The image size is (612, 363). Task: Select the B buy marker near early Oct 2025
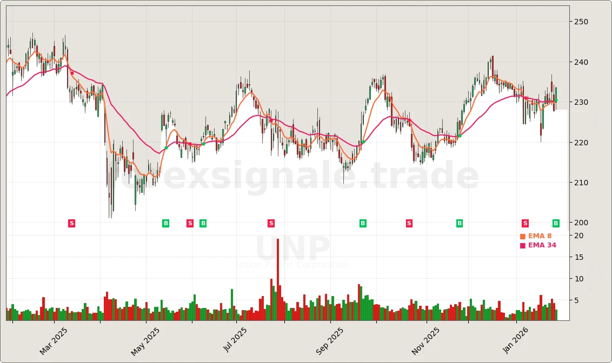pyautogui.click(x=362, y=223)
